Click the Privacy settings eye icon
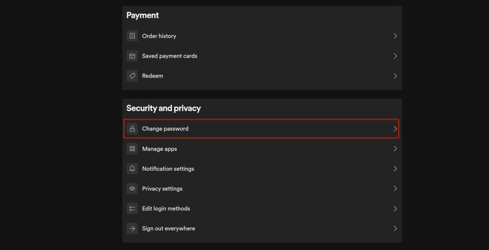 [132, 188]
